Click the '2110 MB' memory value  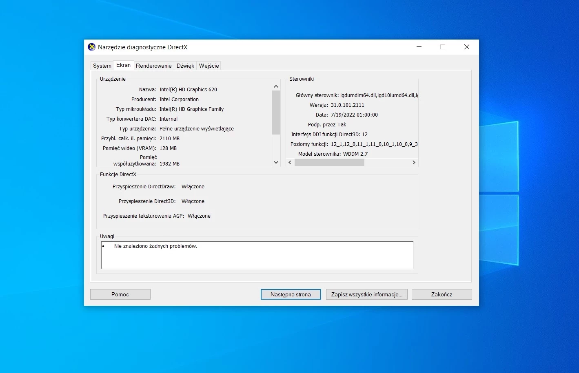tap(169, 138)
